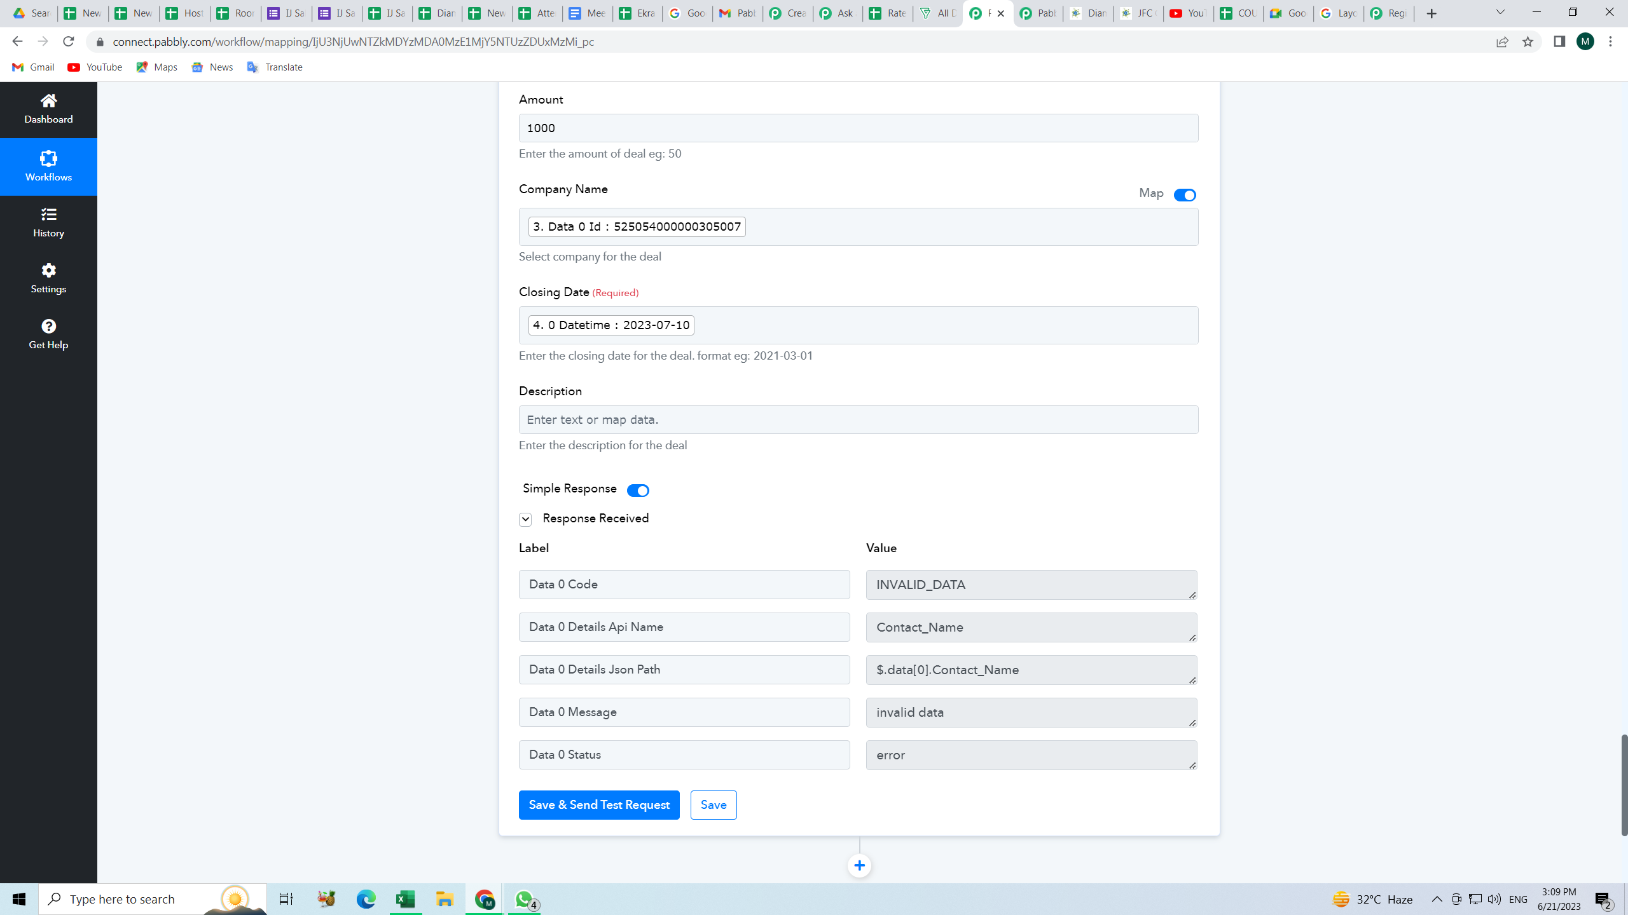Open Chrome from the taskbar
Viewport: 1628px width, 915px height.
click(x=485, y=898)
